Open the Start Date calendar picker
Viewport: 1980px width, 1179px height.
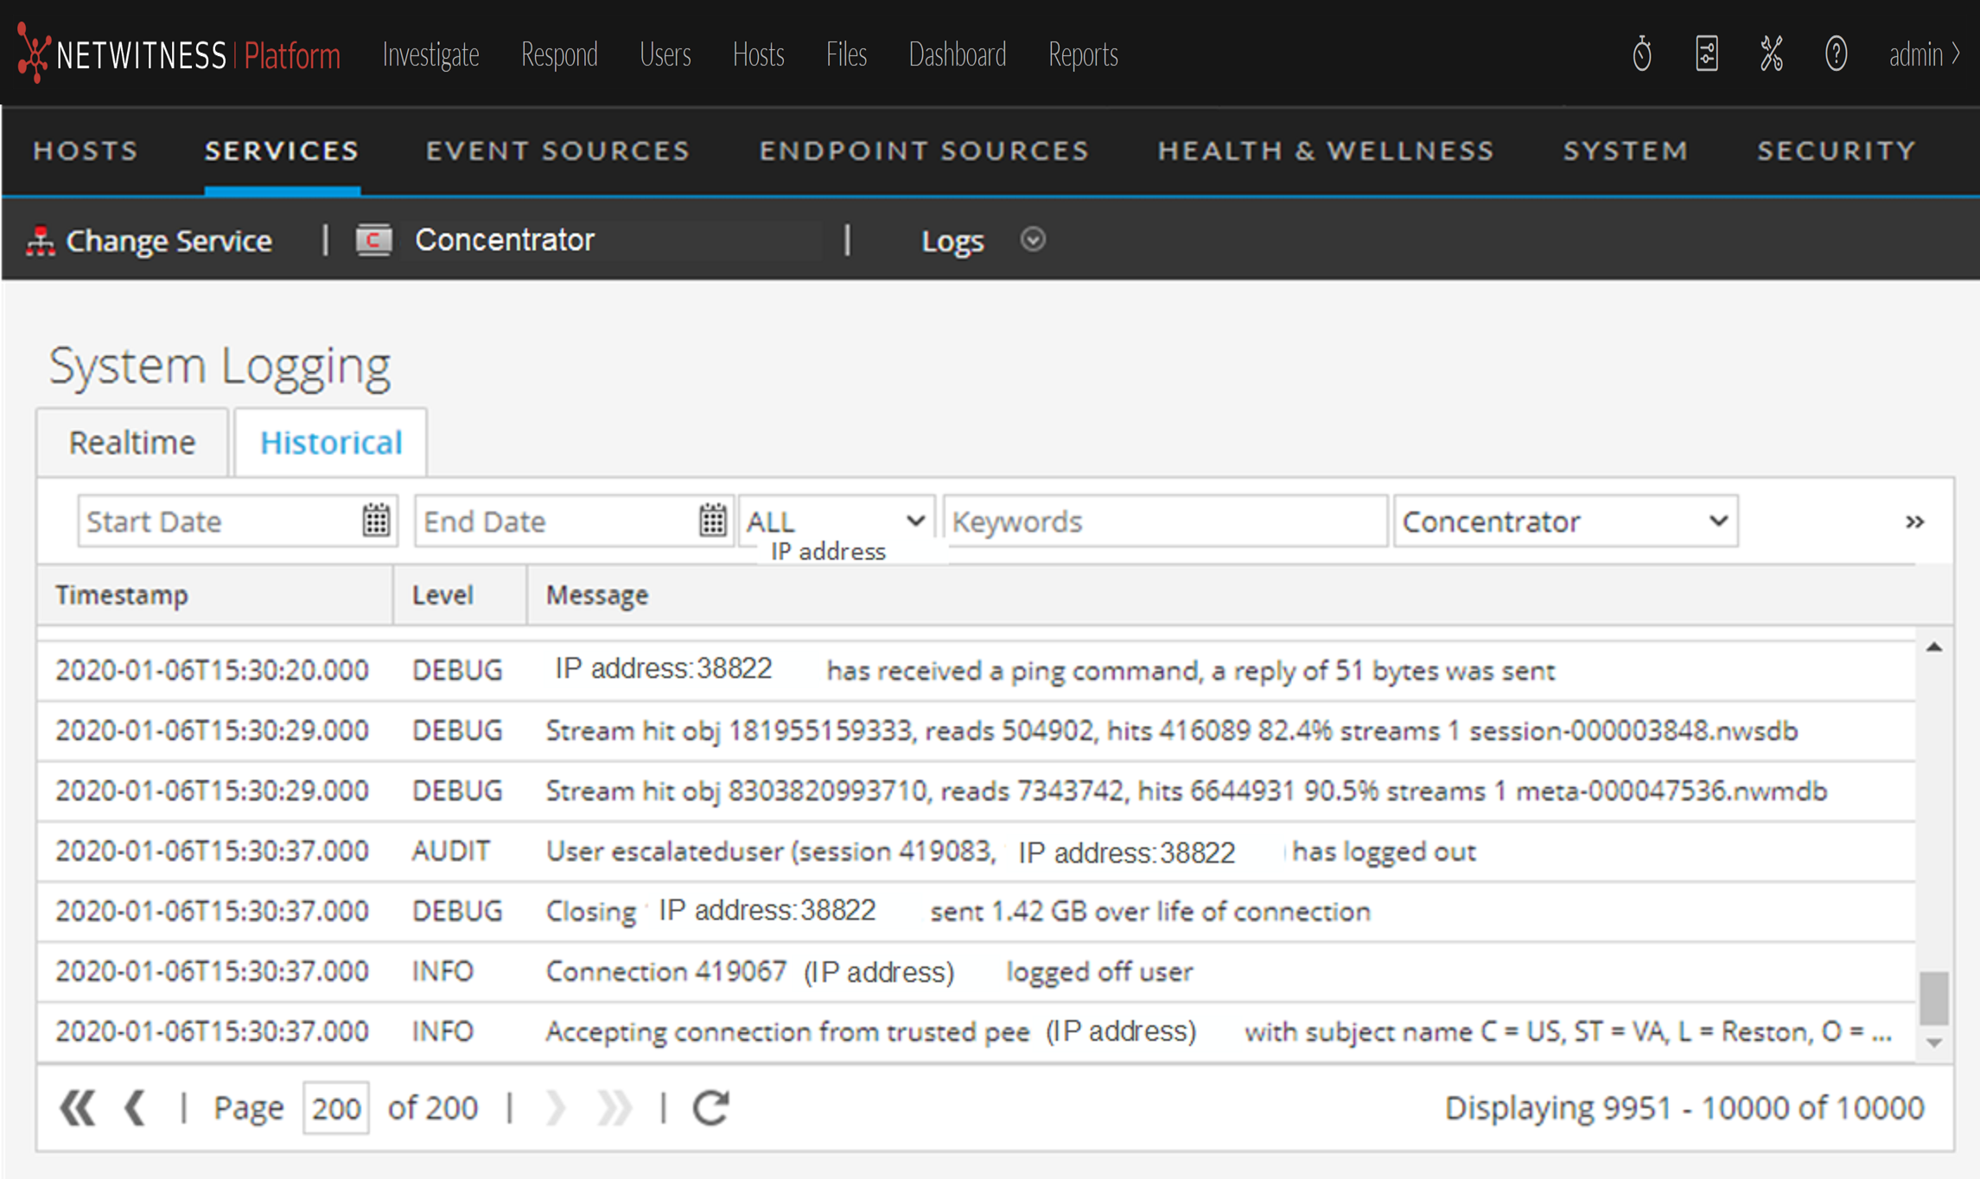point(376,521)
